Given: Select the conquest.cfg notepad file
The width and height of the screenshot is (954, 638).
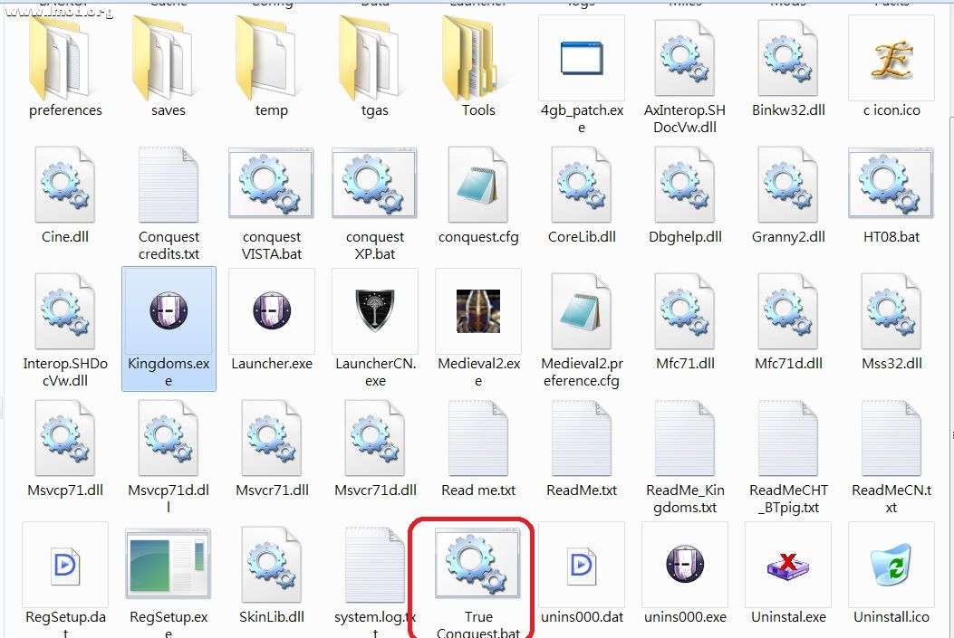Looking at the screenshot, I should click(x=478, y=186).
